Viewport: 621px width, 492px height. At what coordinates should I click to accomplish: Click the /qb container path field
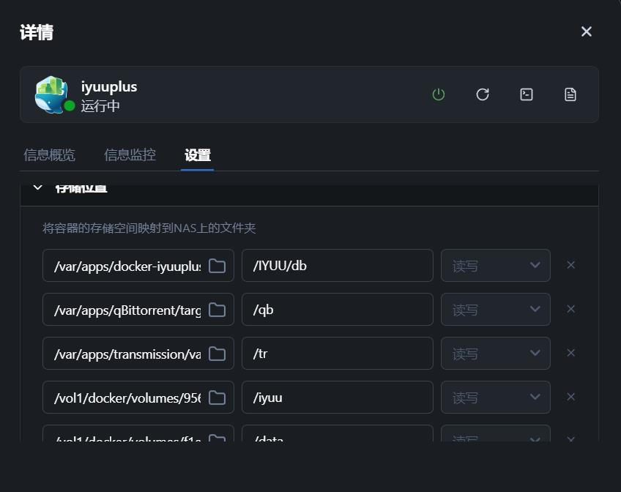pos(337,310)
